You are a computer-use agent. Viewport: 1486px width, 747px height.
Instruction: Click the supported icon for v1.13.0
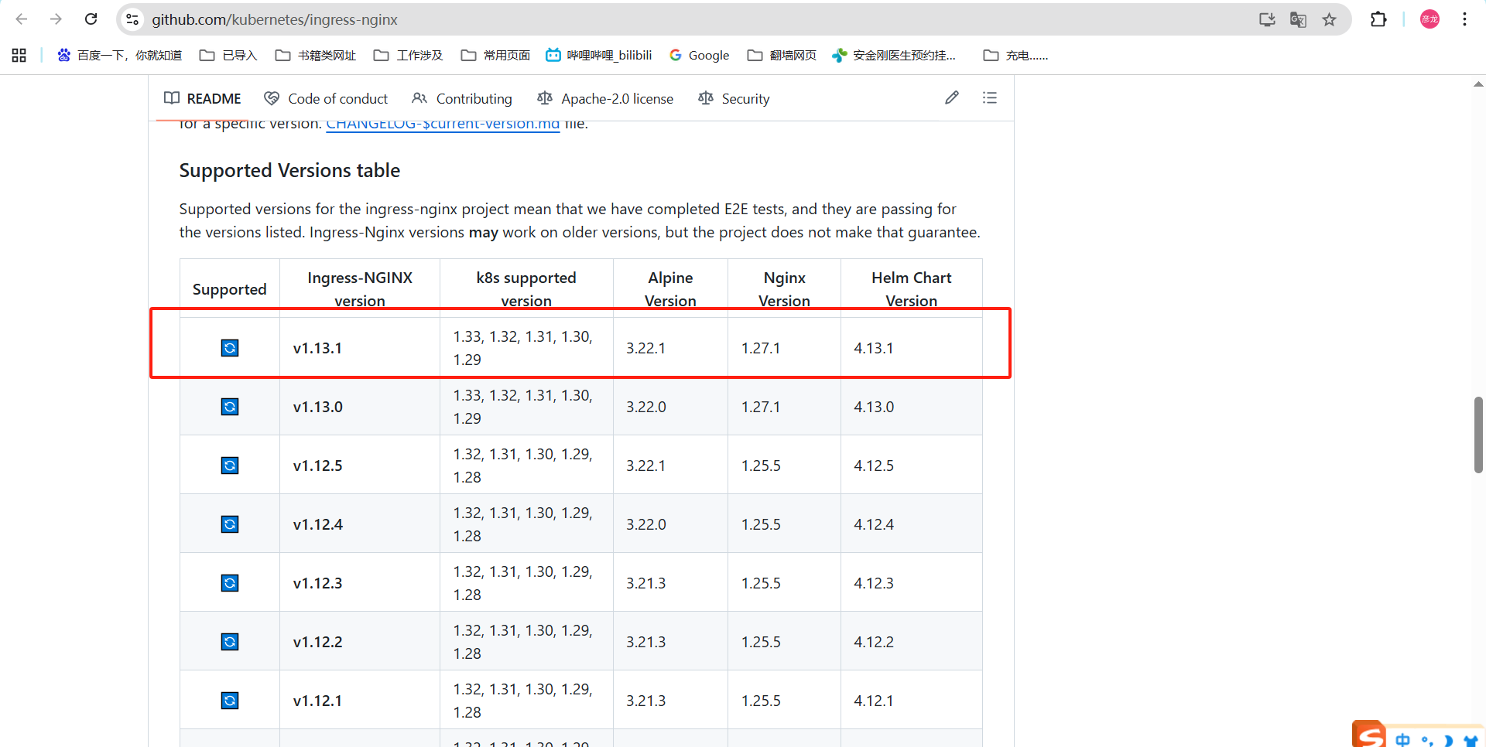click(230, 407)
